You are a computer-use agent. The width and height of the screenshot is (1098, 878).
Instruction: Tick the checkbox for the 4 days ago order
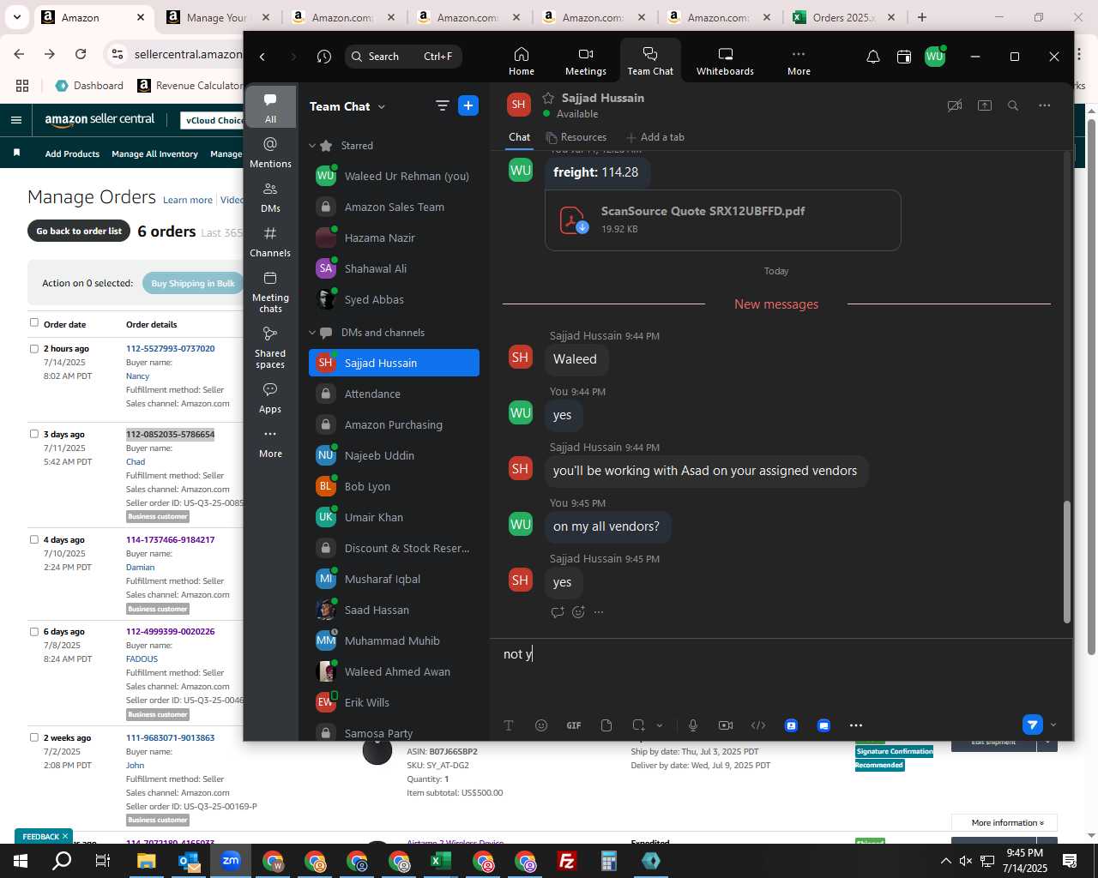pos(34,539)
